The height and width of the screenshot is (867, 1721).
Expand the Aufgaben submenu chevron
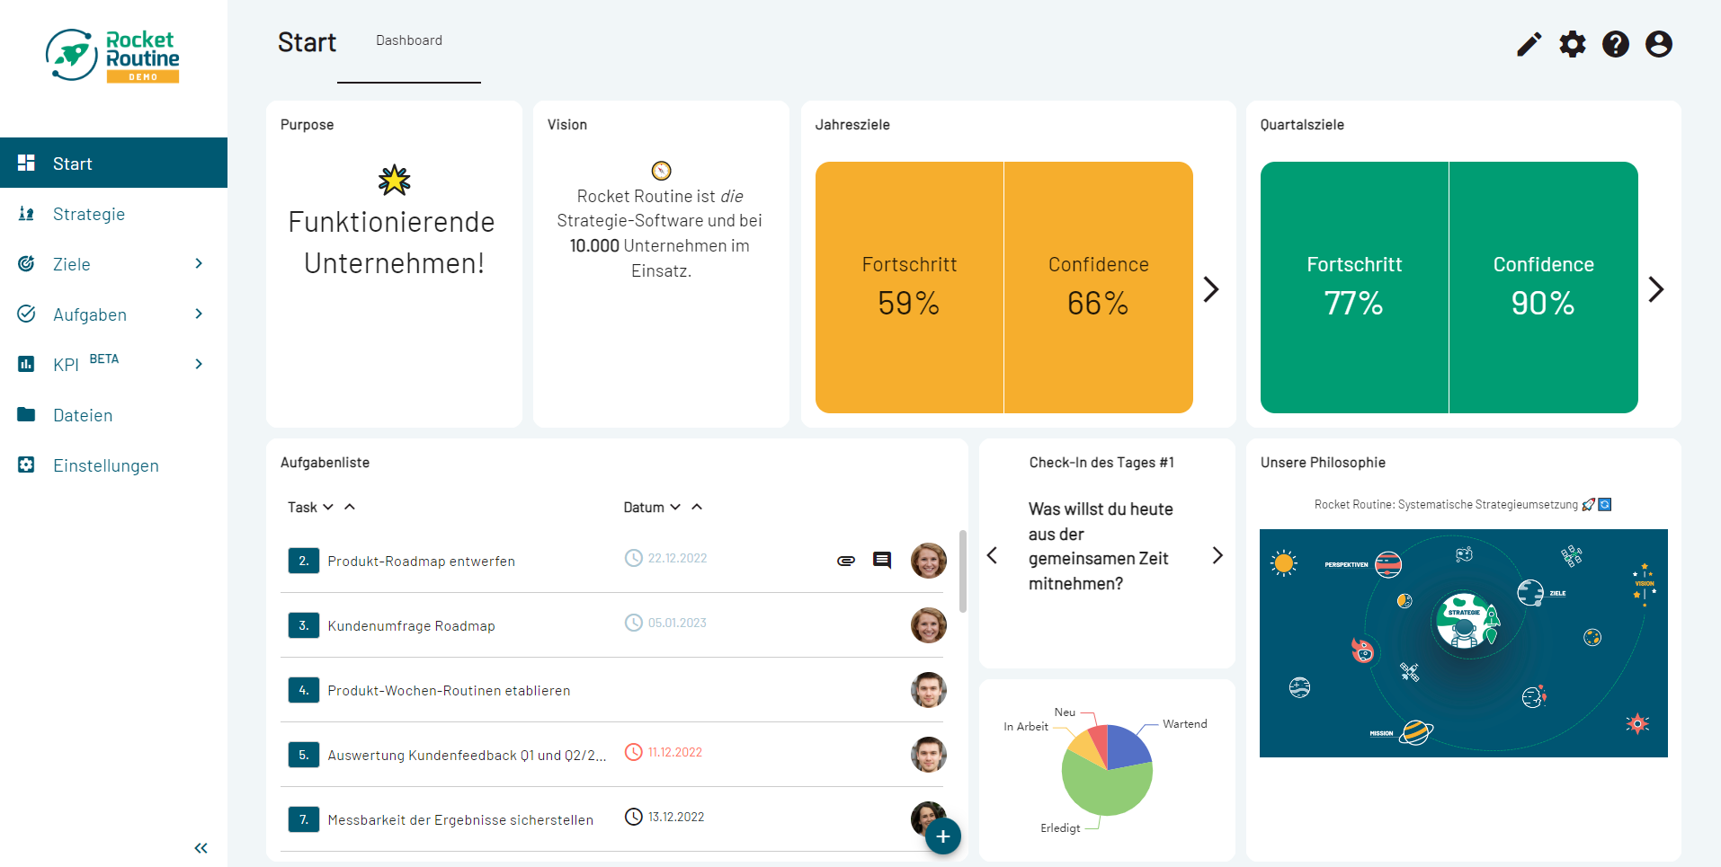199,314
